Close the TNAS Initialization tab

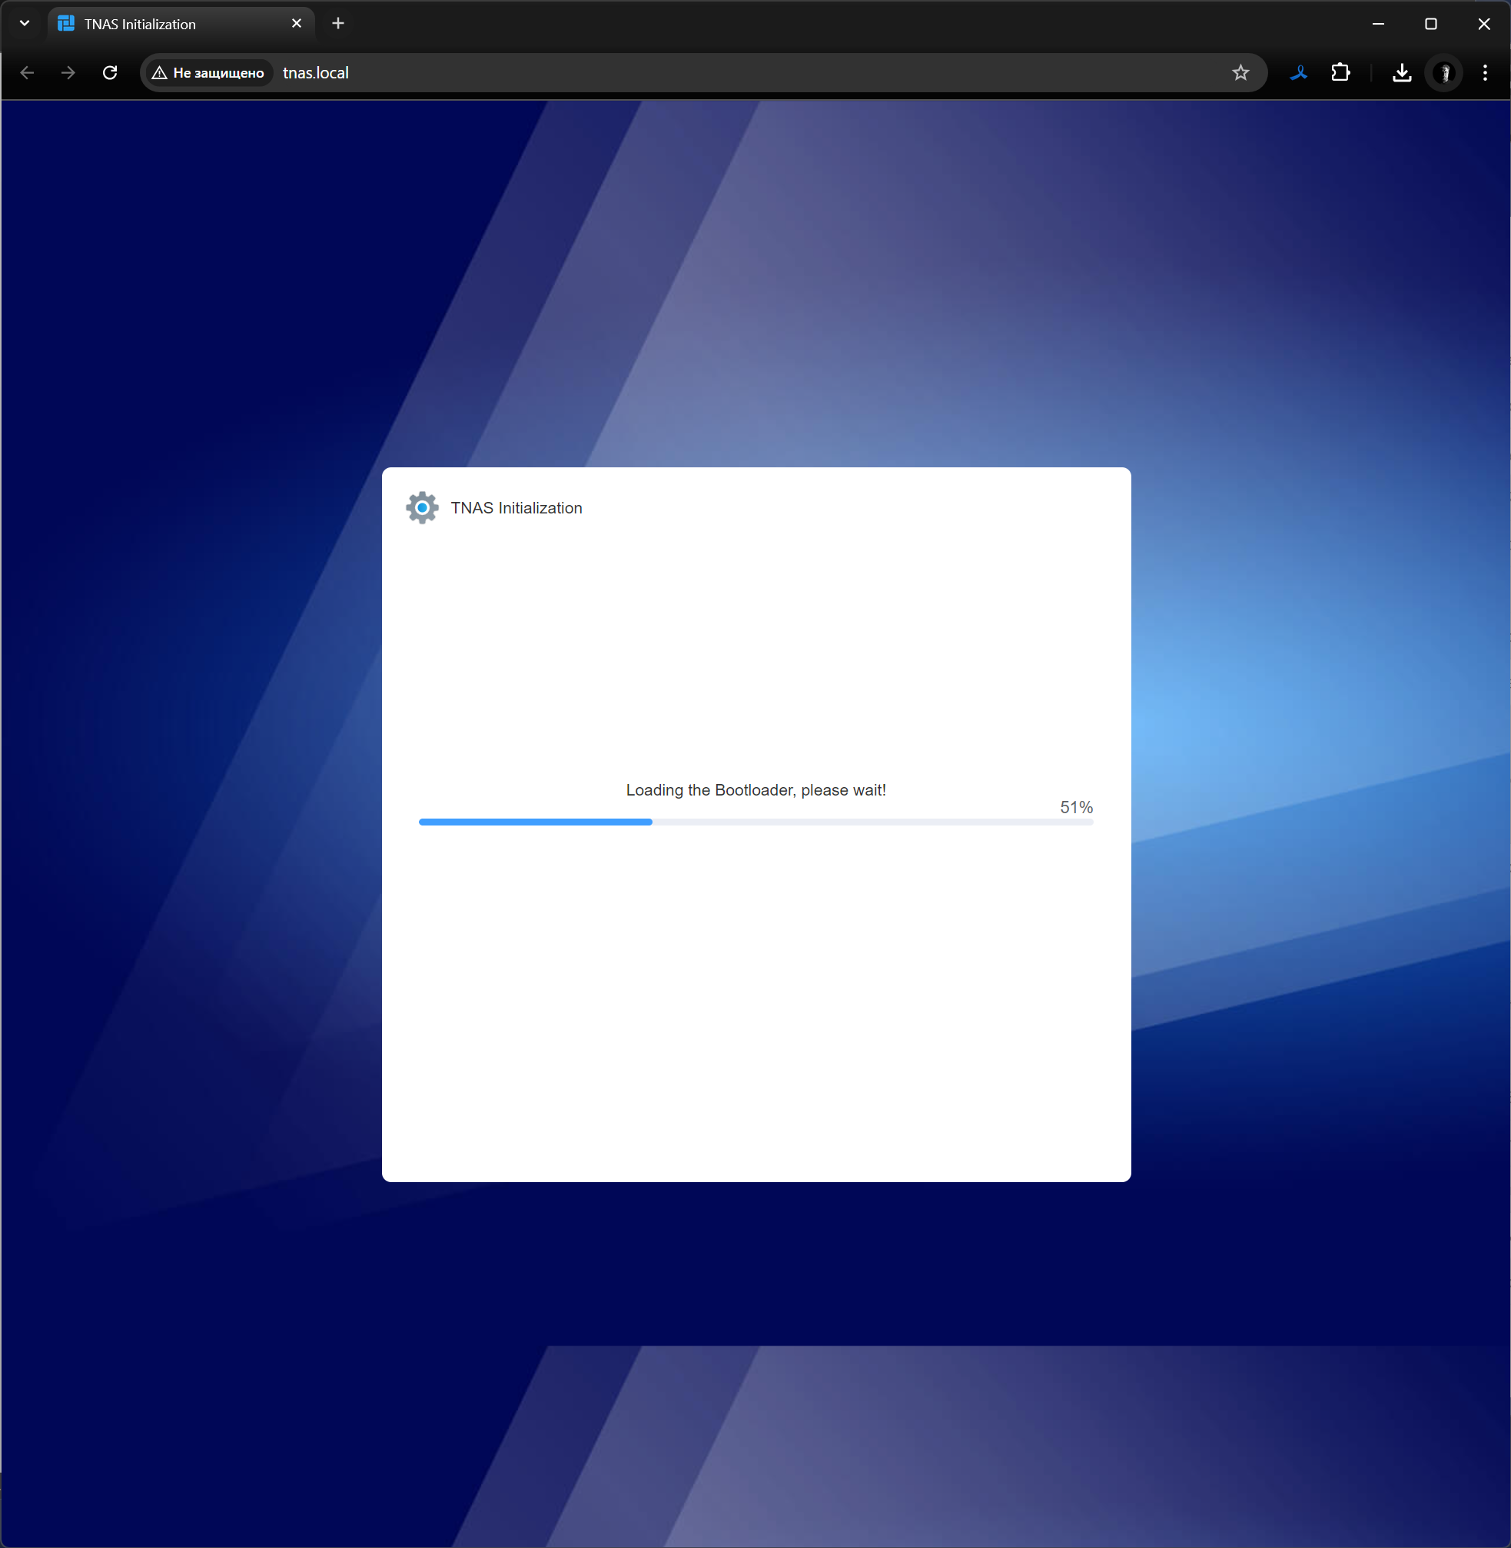click(x=297, y=24)
